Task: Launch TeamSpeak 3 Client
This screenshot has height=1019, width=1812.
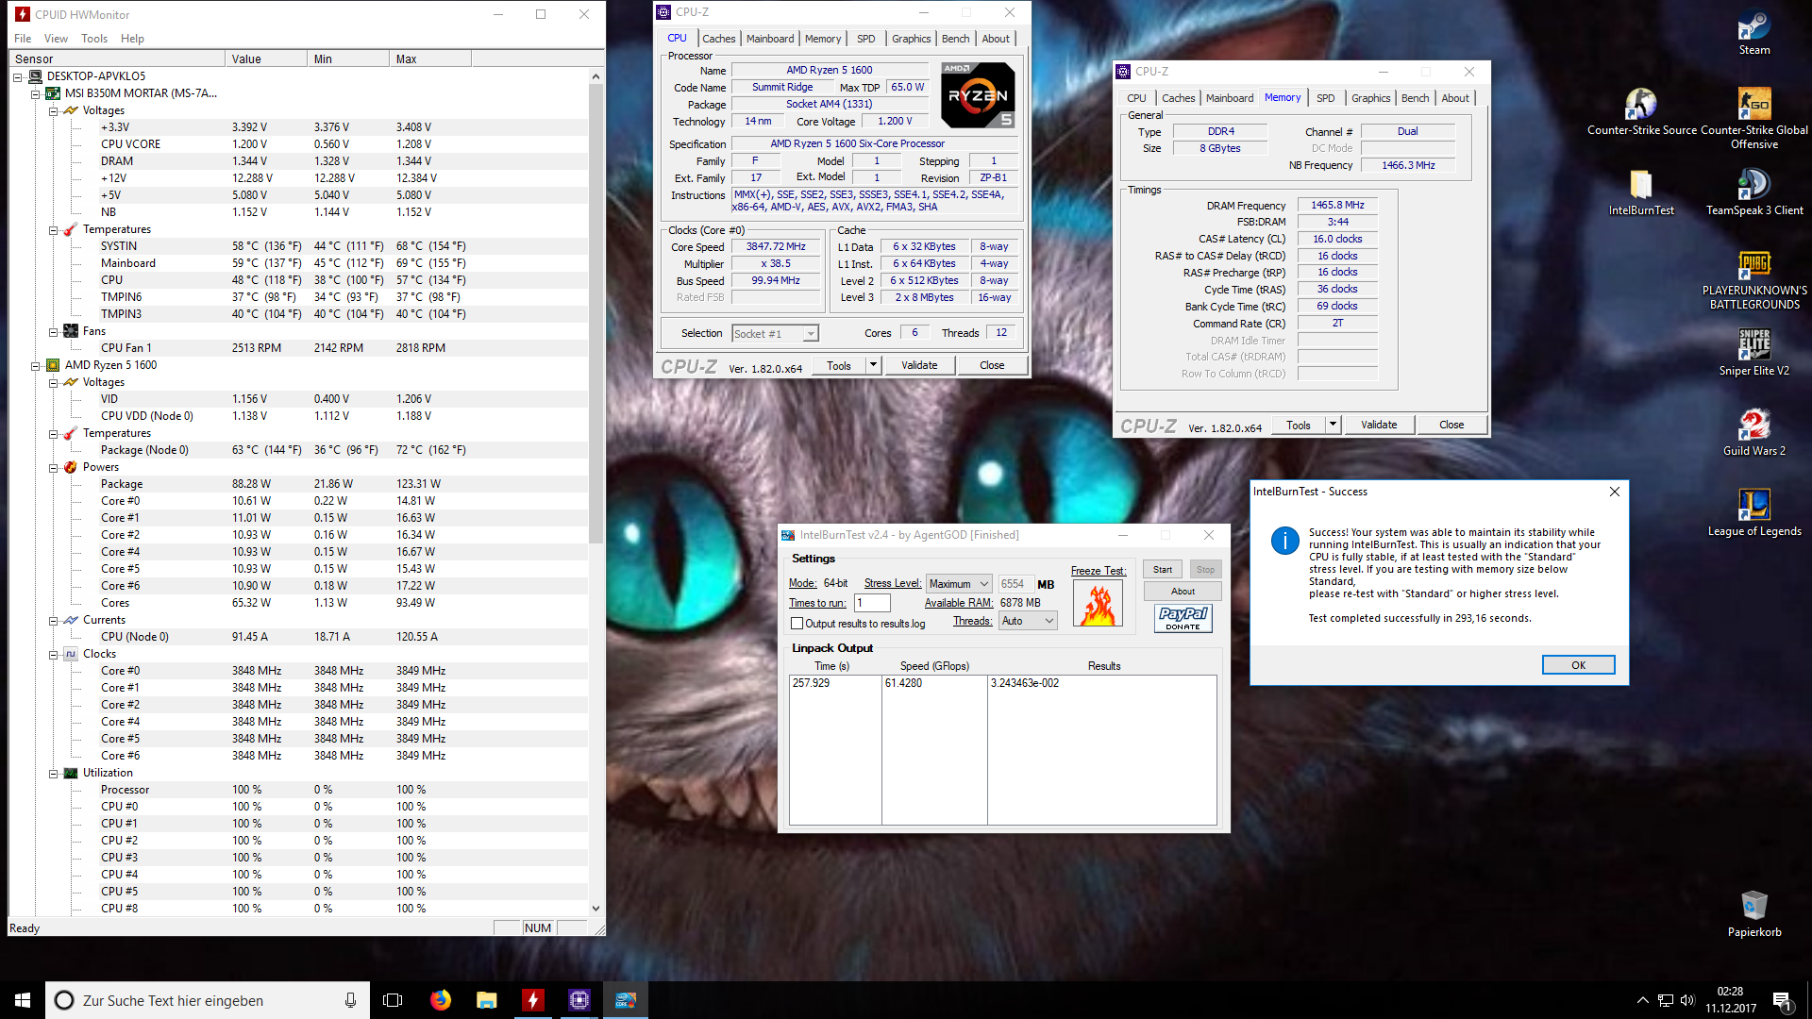Action: [1753, 184]
